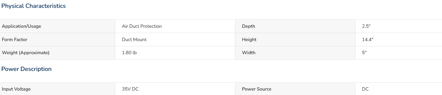442x95 pixels.
Task: Select the 5" width value
Action: click(x=364, y=53)
